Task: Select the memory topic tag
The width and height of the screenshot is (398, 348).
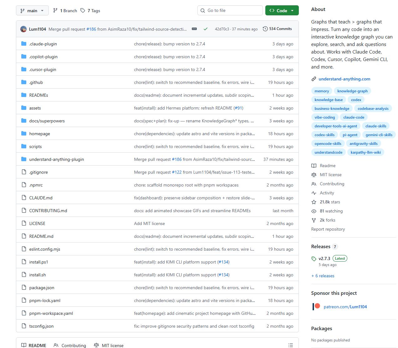Action: (x=322, y=91)
